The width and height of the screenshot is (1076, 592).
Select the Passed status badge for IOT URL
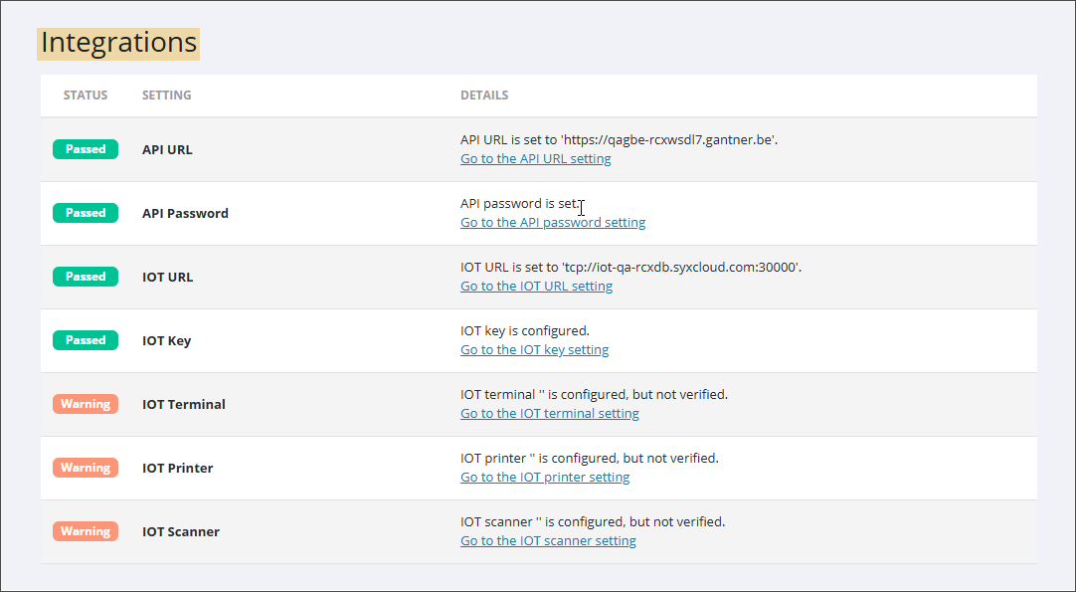coord(86,277)
